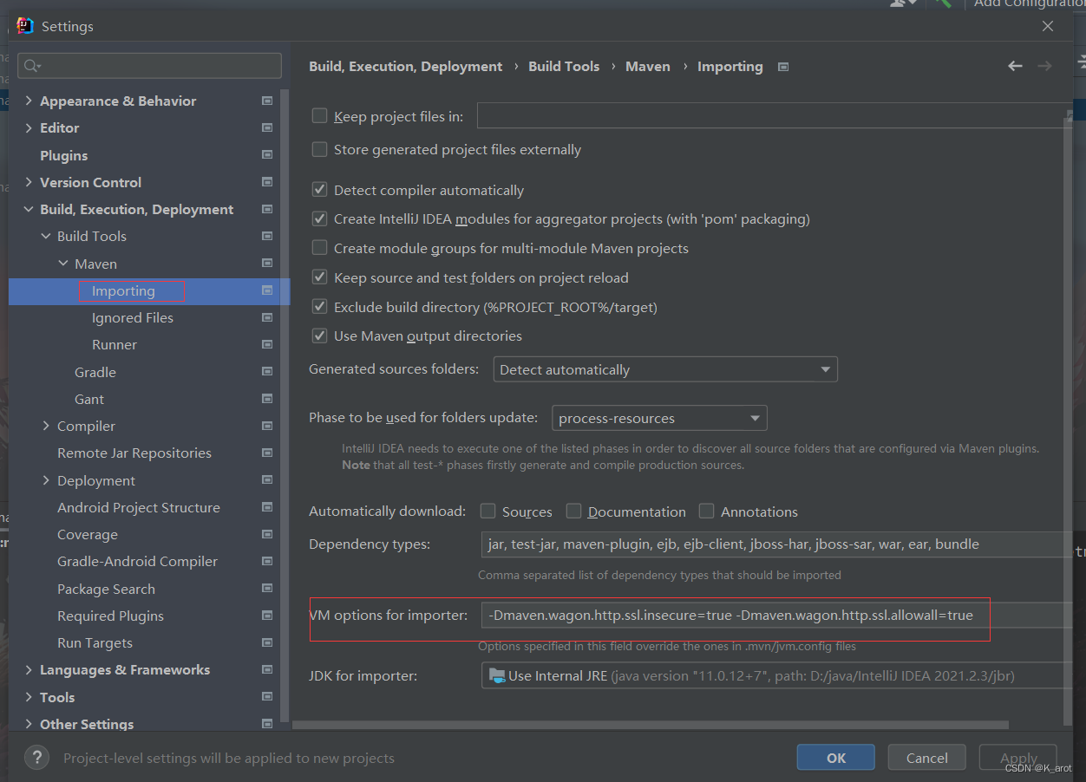1086x782 pixels.
Task: Click the VM options for importer field
Action: [777, 616]
